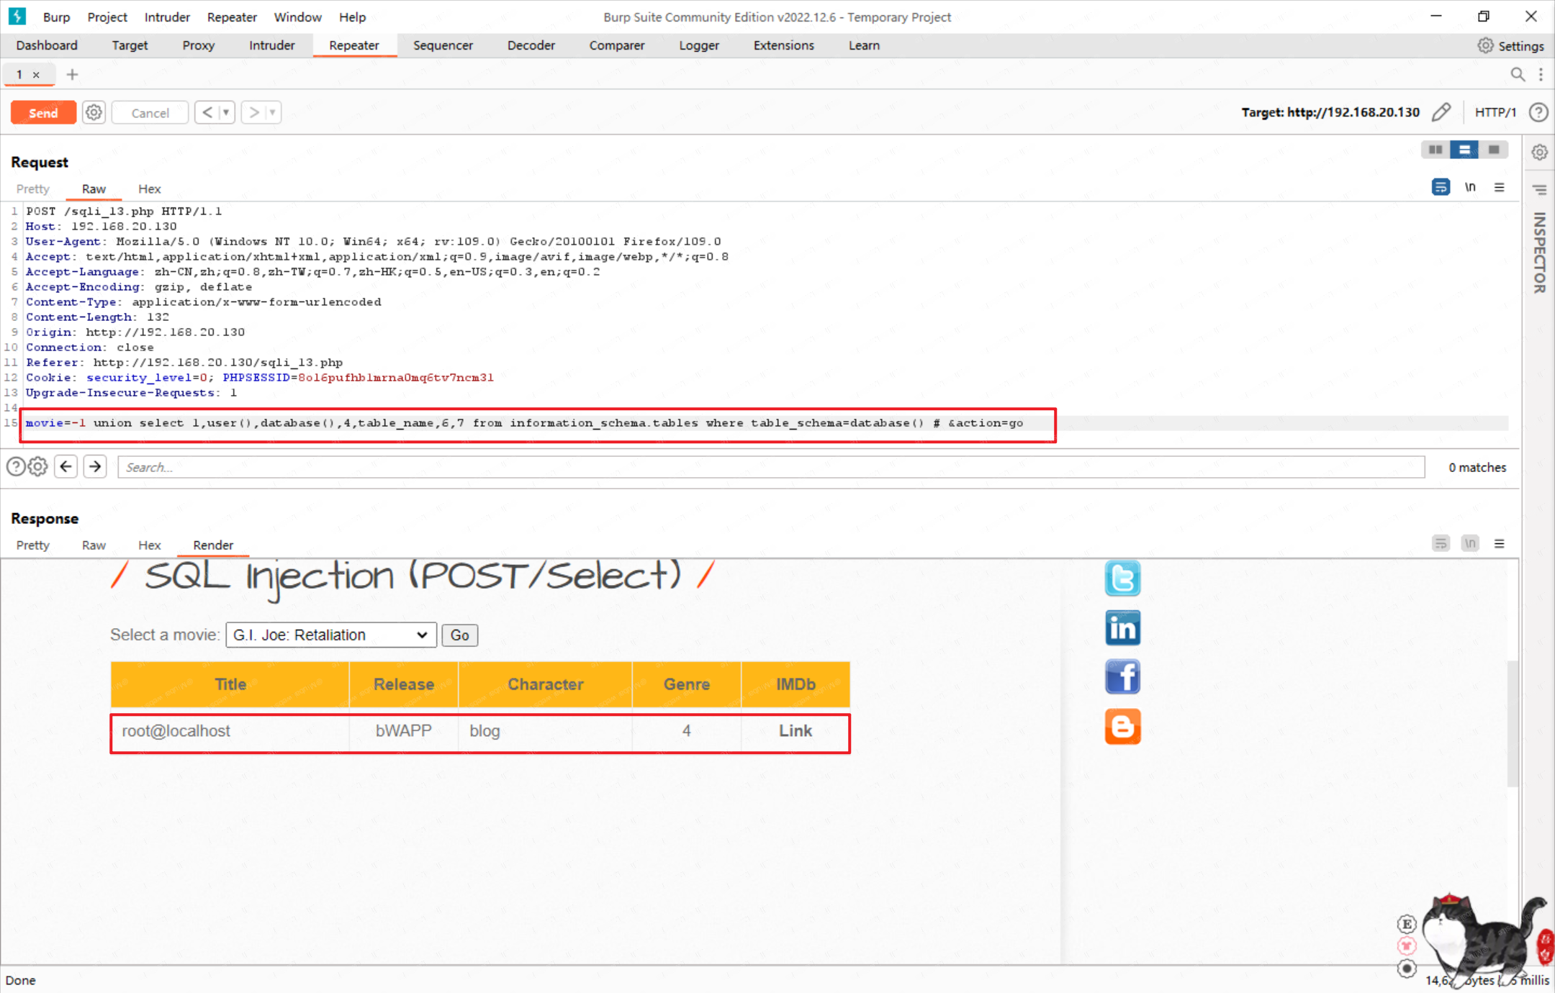The image size is (1555, 993).
Task: Go to next request in history
Action: pyautogui.click(x=253, y=112)
